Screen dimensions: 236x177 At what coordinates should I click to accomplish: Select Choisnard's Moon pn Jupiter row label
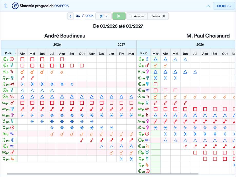[x=143, y=146]
